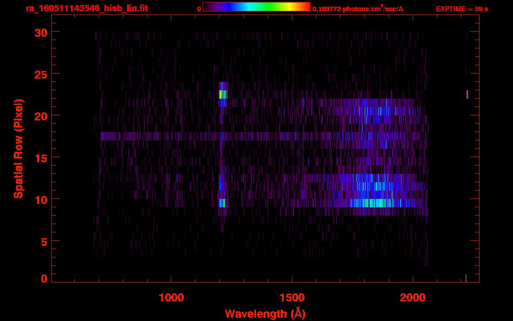Click the x-axis tick label 1000
513x321 pixels.
click(171, 298)
